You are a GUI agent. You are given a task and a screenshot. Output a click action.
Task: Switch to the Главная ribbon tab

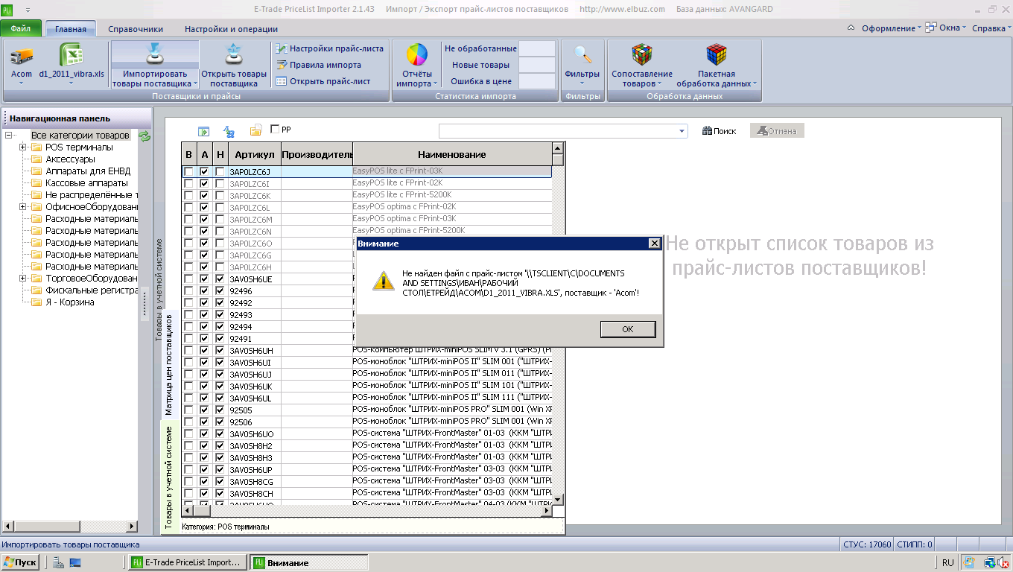[71, 29]
